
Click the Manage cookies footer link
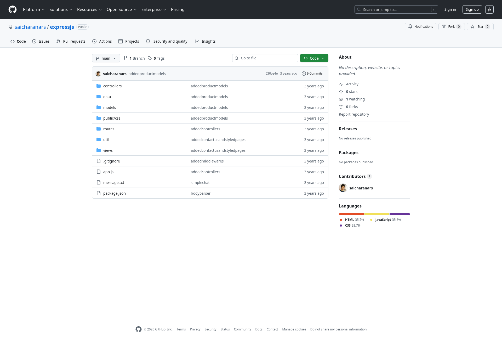(294, 329)
